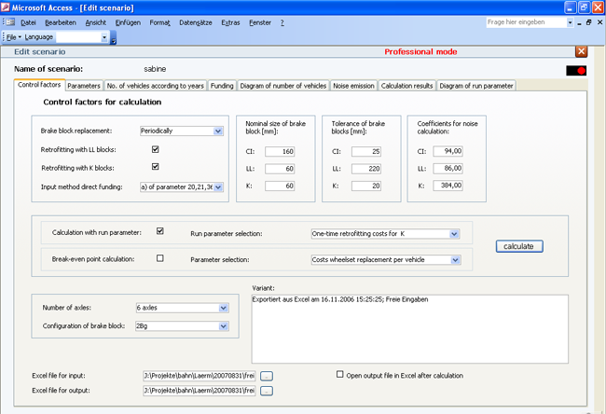Open the Fenster menu
The width and height of the screenshot is (606, 414).
pos(260,22)
